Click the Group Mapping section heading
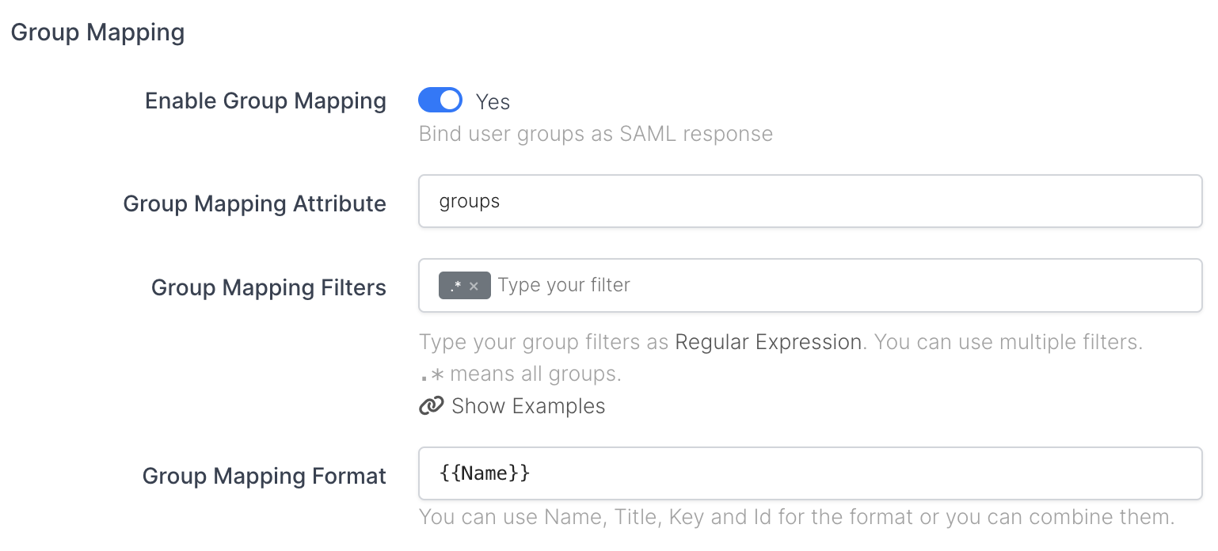The width and height of the screenshot is (1218, 551). 97,32
